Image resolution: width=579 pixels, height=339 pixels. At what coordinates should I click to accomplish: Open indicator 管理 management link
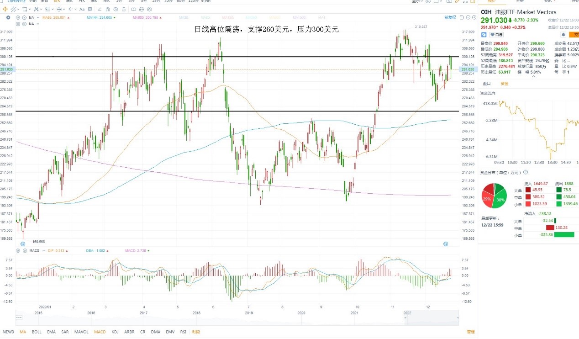470,332
